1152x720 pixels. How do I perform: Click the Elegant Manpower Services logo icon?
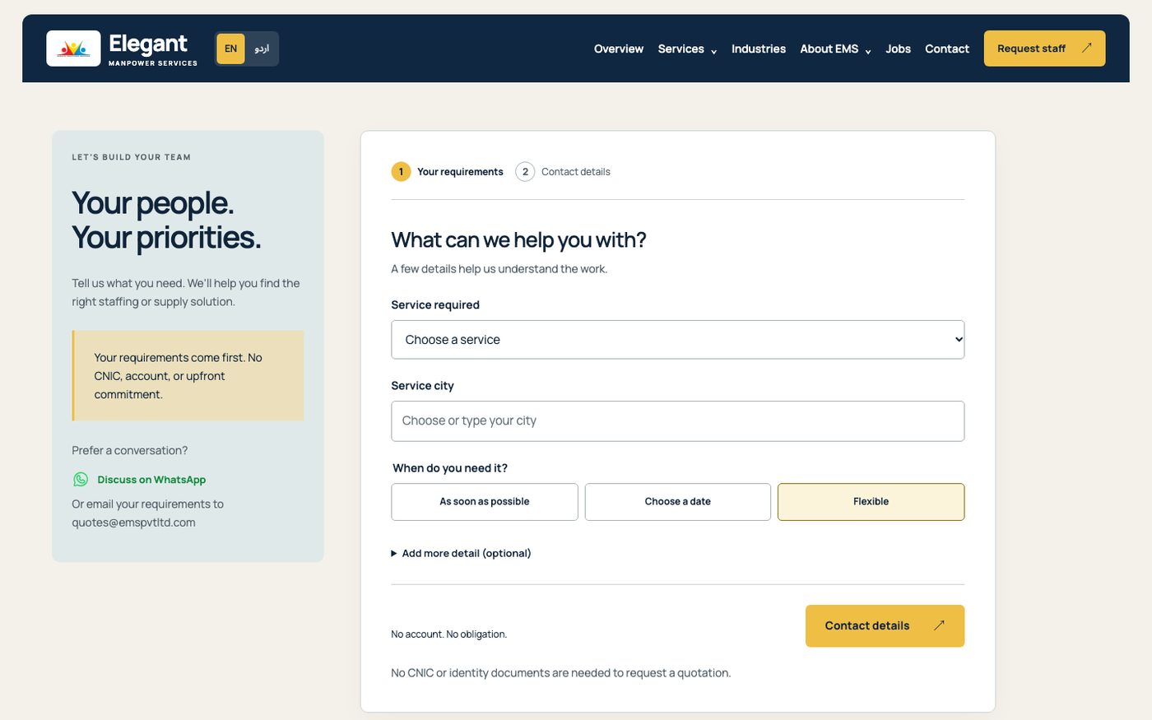click(x=73, y=49)
